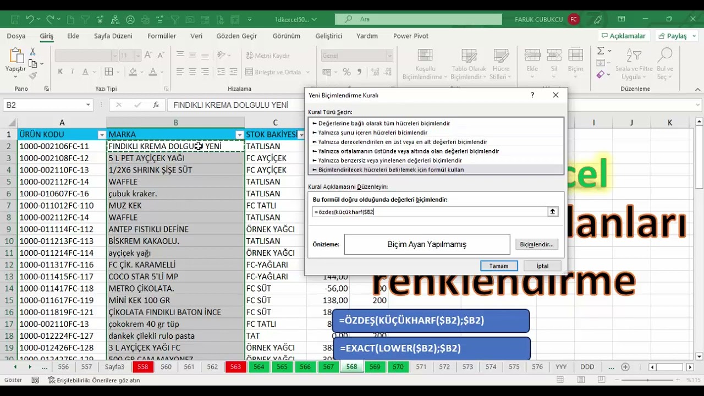This screenshot has height=396, width=704.
Task: Click Tamam button in the dialog
Action: pos(499,266)
